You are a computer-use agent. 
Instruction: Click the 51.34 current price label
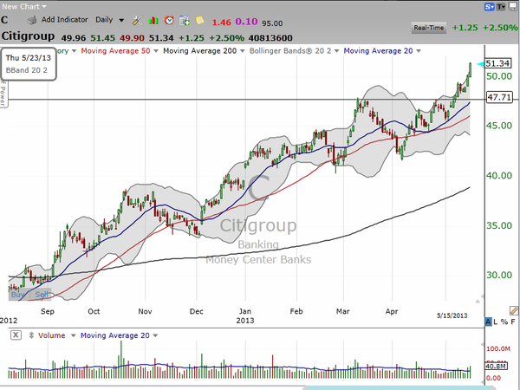[498, 63]
